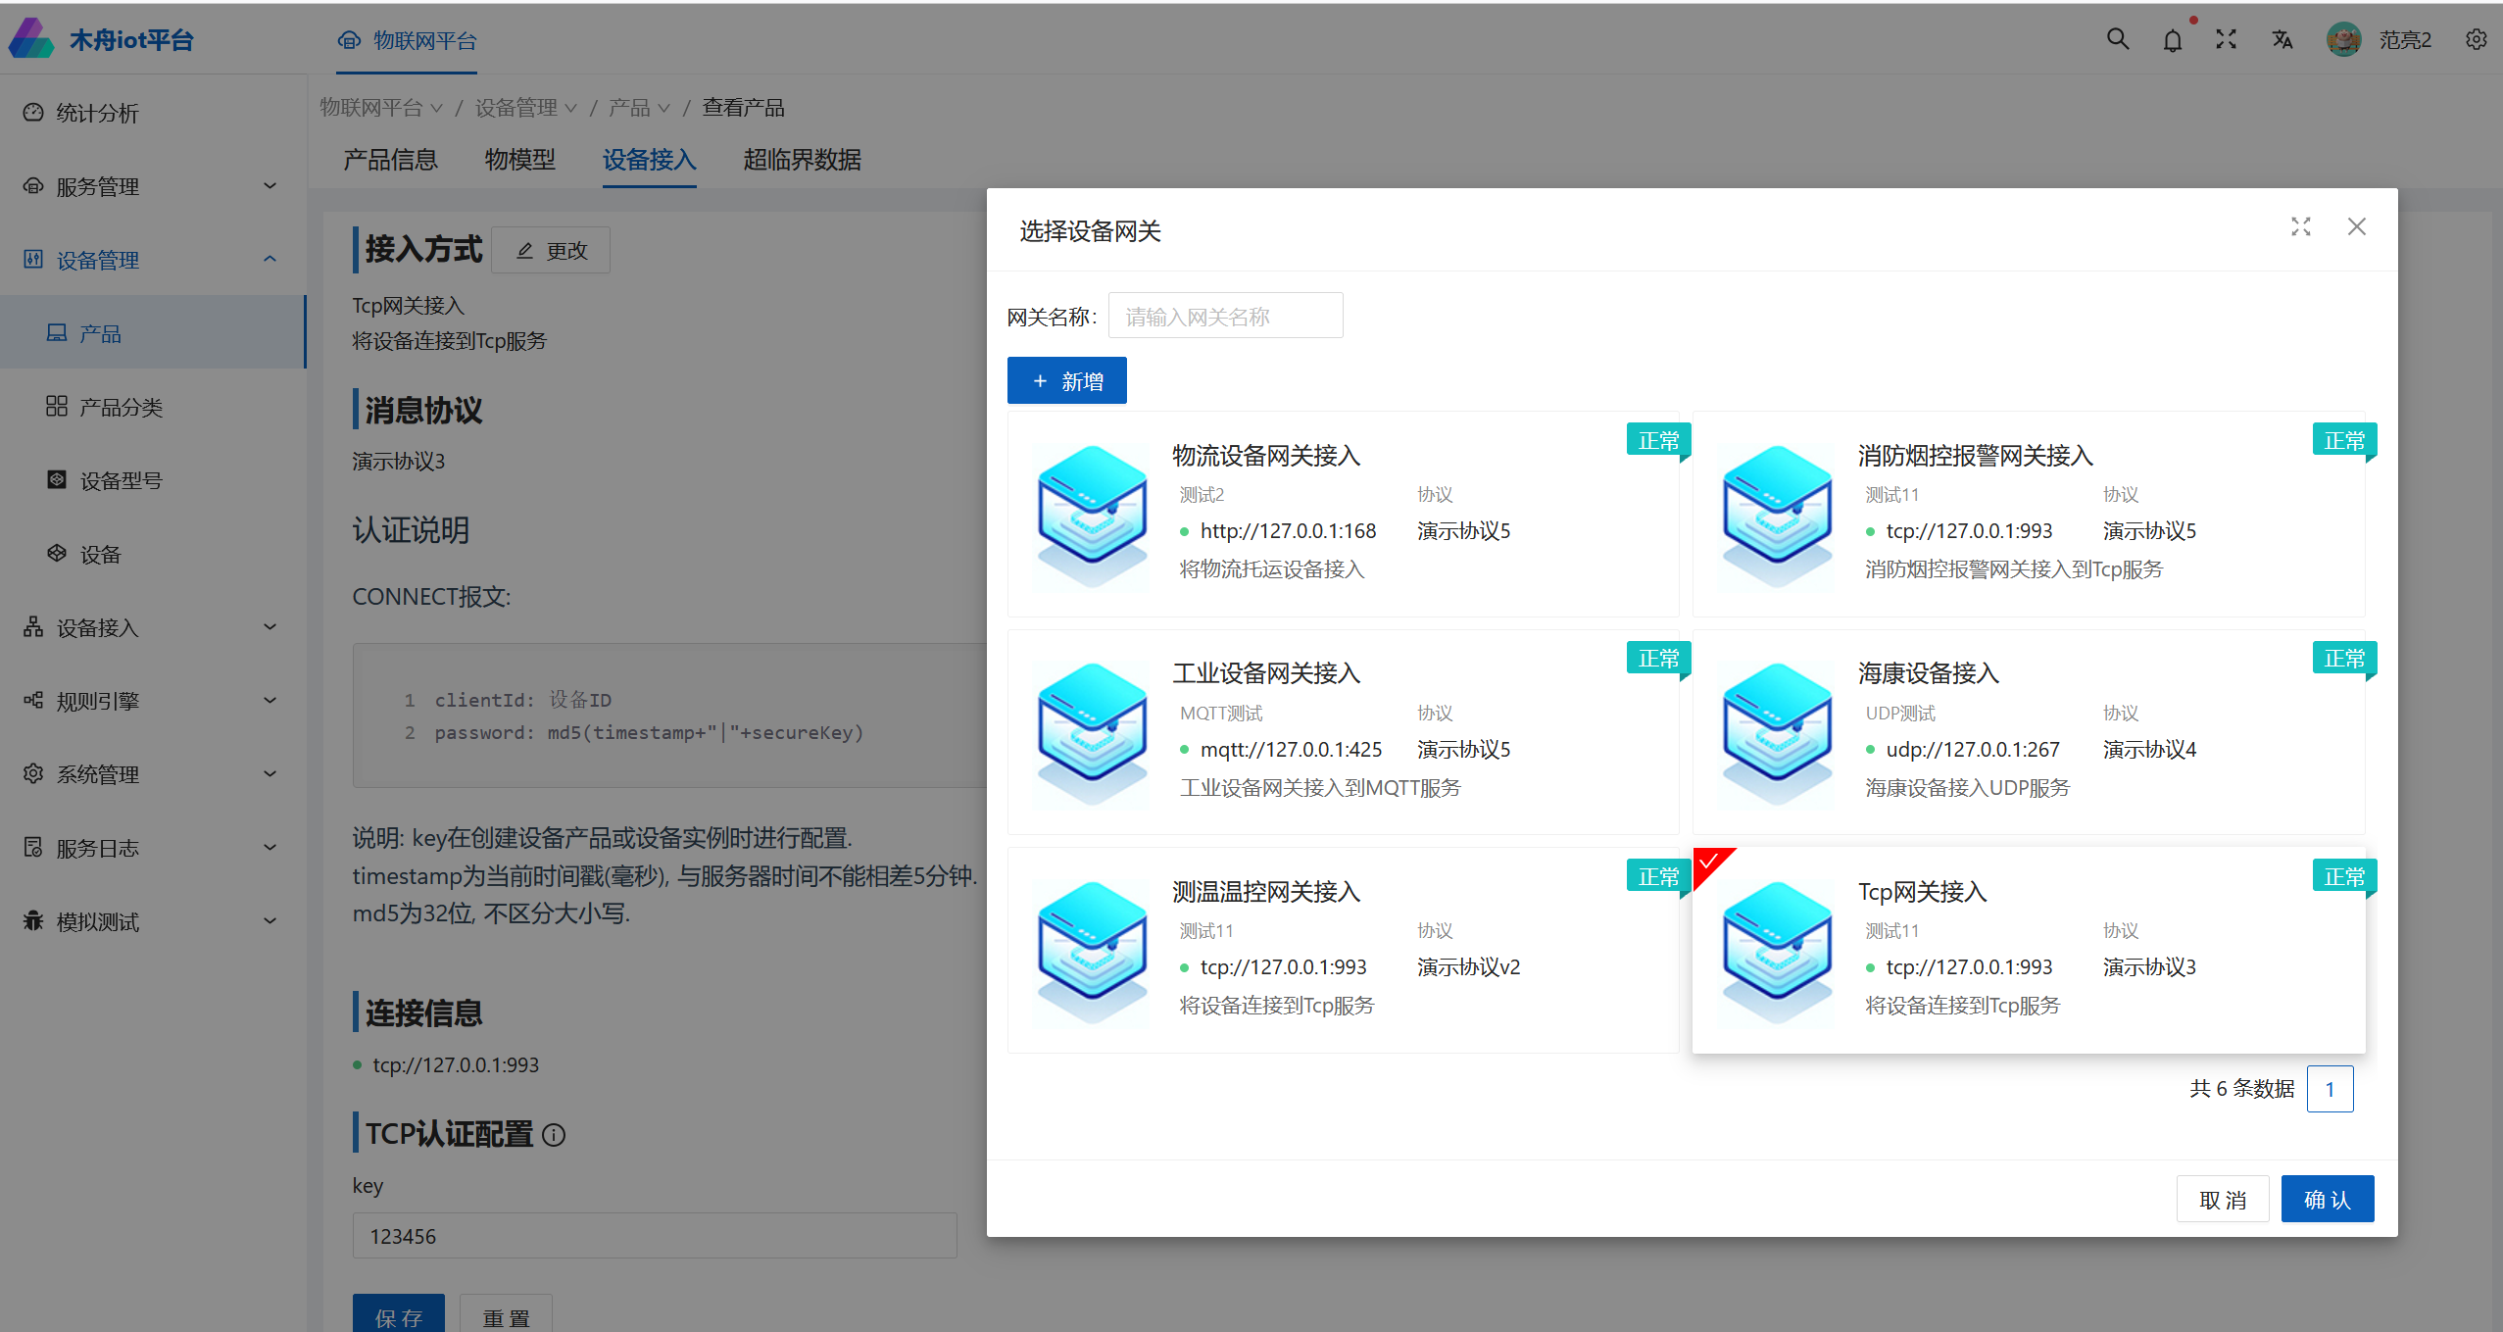Open the 物联网平台 breadcrumb dropdown
Viewport: 2503px width, 1332px height.
381,108
